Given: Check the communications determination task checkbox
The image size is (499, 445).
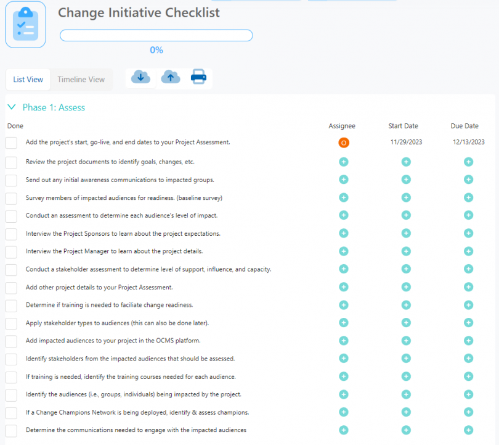Looking at the screenshot, I should [x=10, y=430].
